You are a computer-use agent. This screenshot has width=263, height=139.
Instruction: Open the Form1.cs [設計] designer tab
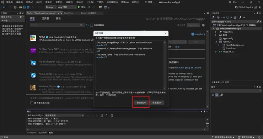click(88, 13)
